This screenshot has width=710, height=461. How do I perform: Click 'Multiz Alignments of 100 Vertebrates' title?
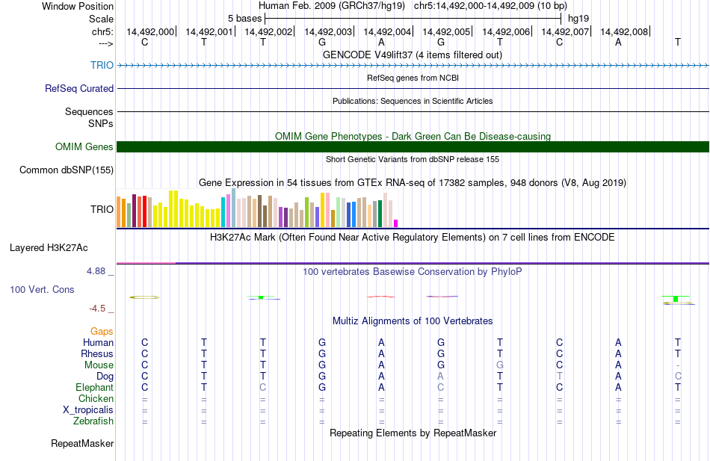tap(413, 321)
